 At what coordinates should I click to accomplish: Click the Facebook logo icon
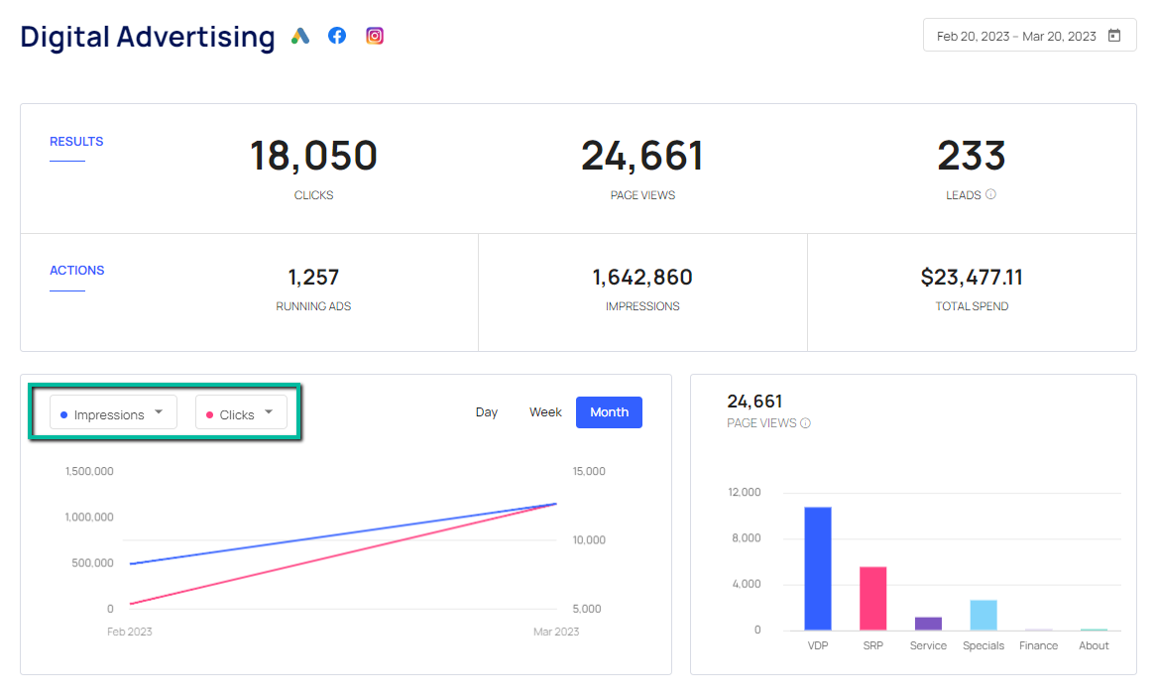(x=337, y=36)
